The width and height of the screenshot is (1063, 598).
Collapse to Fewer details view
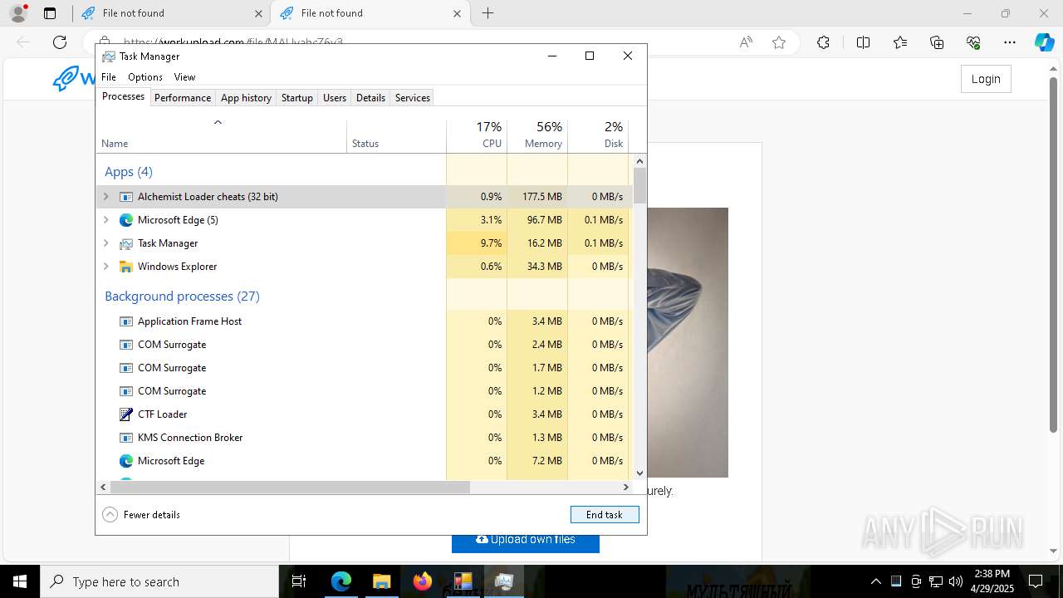141,515
